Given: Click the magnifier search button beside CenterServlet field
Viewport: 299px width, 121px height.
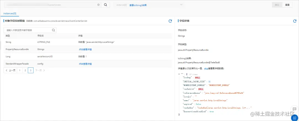Looking at the screenshot, I should (x=105, y=5).
